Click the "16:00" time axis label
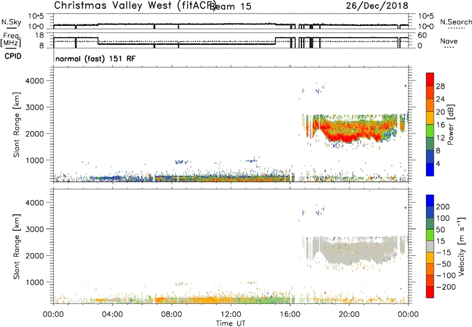This screenshot has height=327, width=472. pyautogui.click(x=290, y=315)
